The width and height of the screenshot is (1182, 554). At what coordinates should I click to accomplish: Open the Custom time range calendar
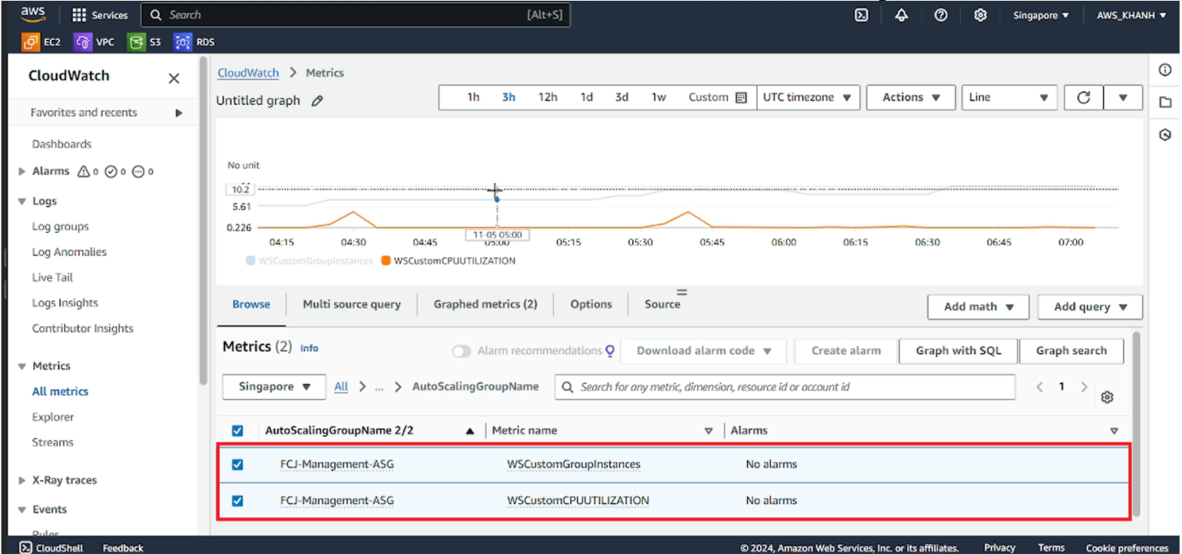[718, 97]
